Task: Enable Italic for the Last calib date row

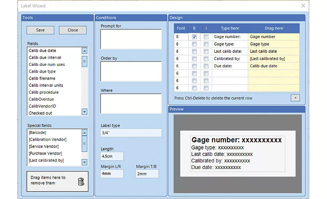Action: [x=206, y=51]
